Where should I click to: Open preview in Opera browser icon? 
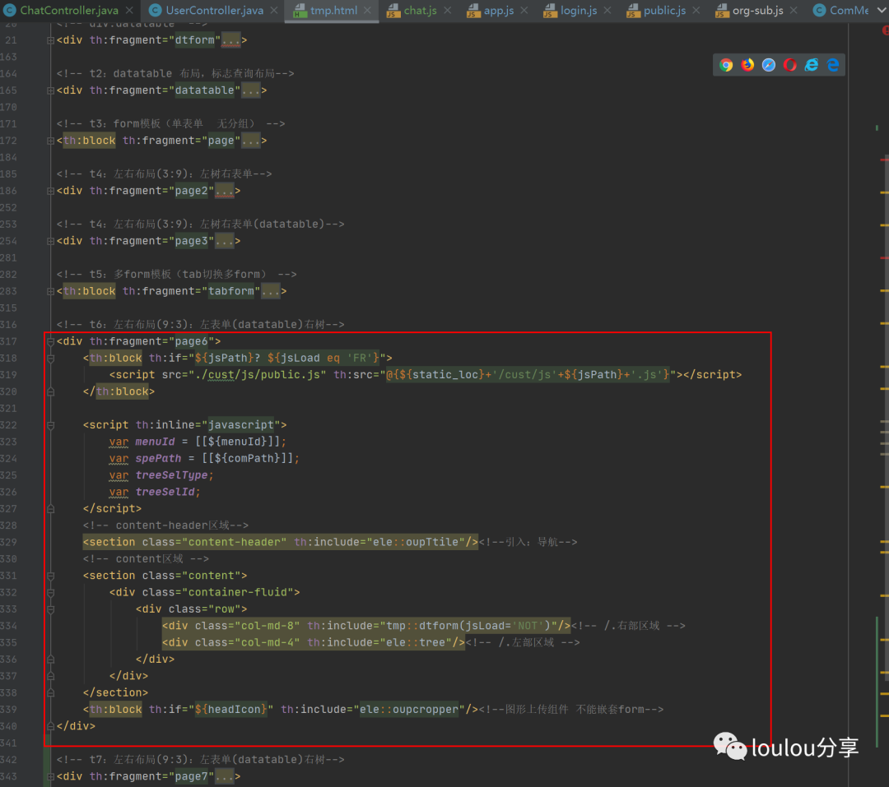789,65
